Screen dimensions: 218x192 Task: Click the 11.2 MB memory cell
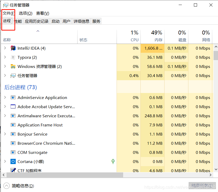[x=152, y=143]
